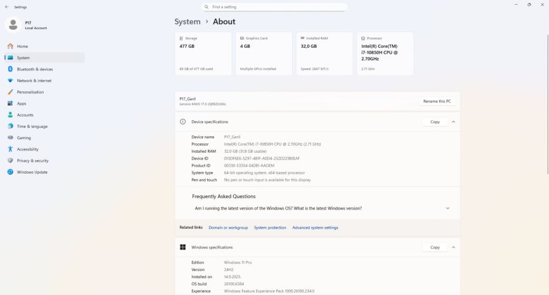Click the back arrow in title bar
Screen dimensions: 549x295
pos(7,7)
